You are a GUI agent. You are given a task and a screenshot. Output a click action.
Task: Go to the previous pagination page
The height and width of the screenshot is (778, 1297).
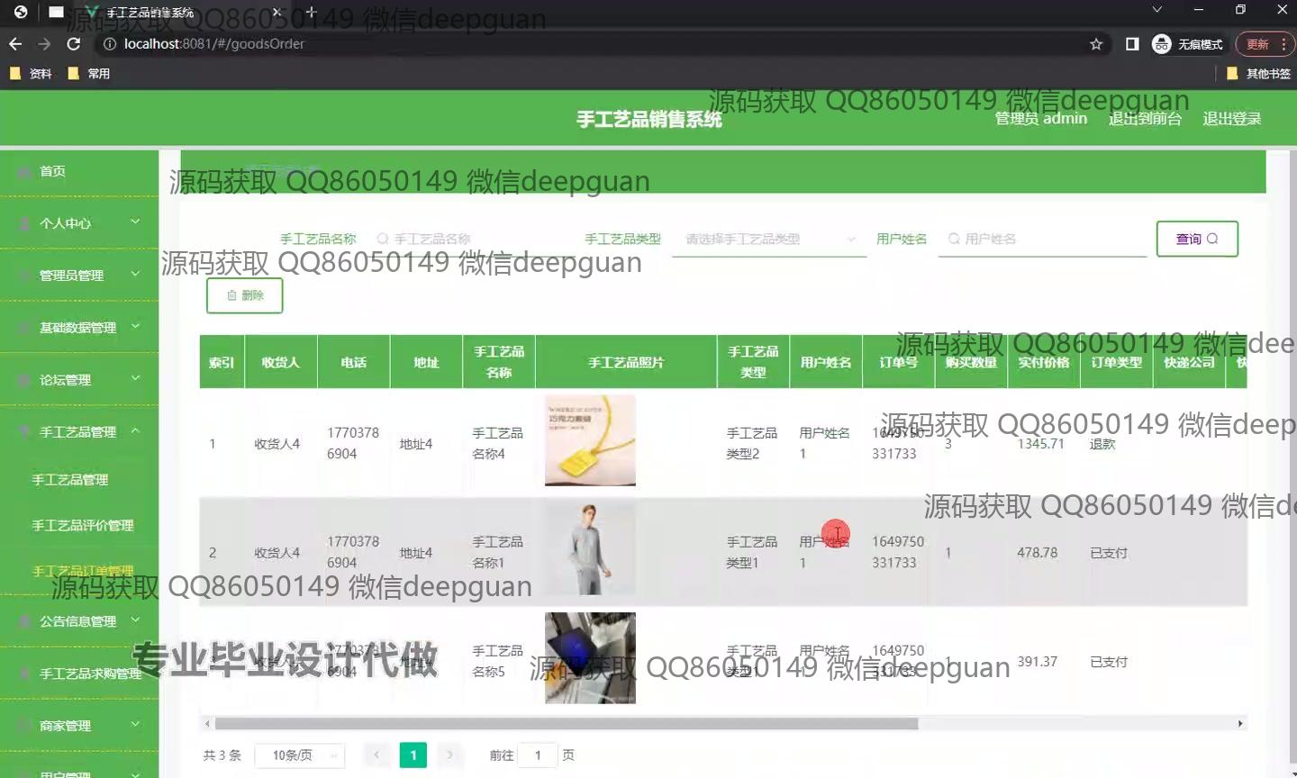pos(376,755)
